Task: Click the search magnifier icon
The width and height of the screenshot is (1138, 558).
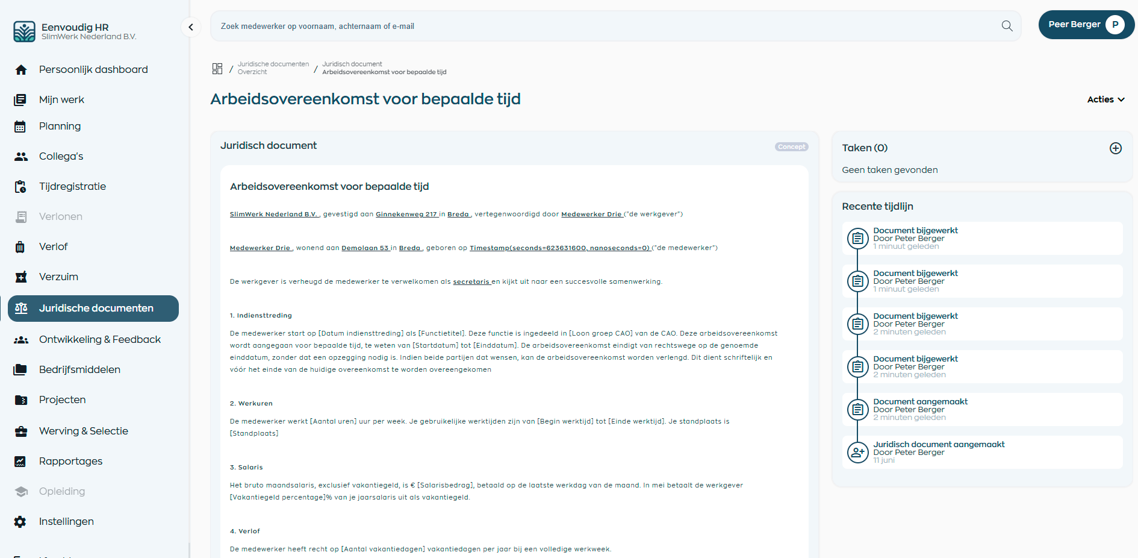Action: click(x=1006, y=26)
